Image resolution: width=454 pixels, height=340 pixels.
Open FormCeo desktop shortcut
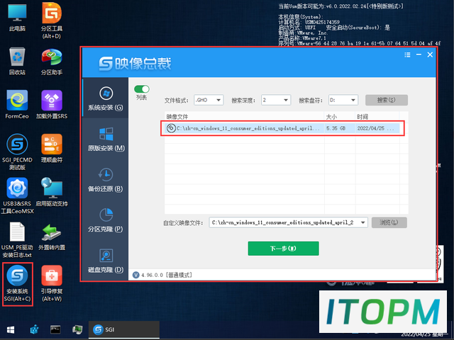pos(17,105)
